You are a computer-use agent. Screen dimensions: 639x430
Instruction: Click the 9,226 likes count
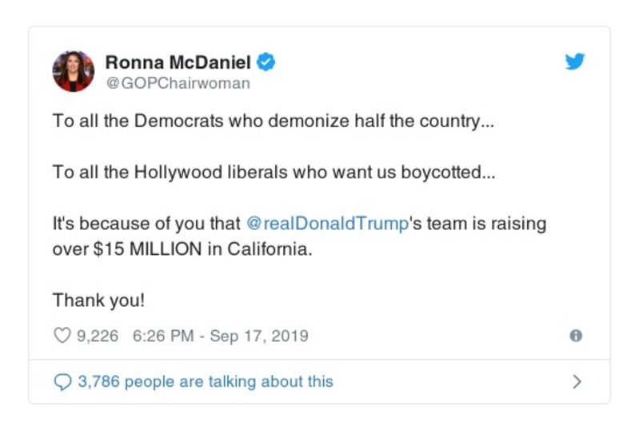[x=97, y=336]
